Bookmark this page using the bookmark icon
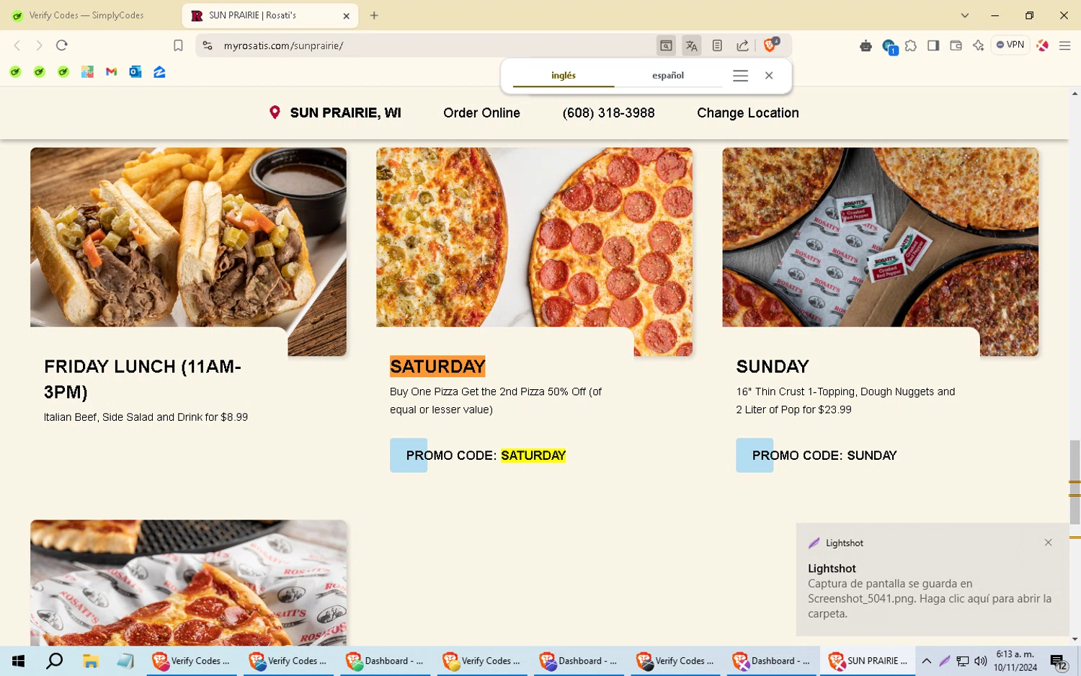1081x676 pixels. pyautogui.click(x=178, y=45)
